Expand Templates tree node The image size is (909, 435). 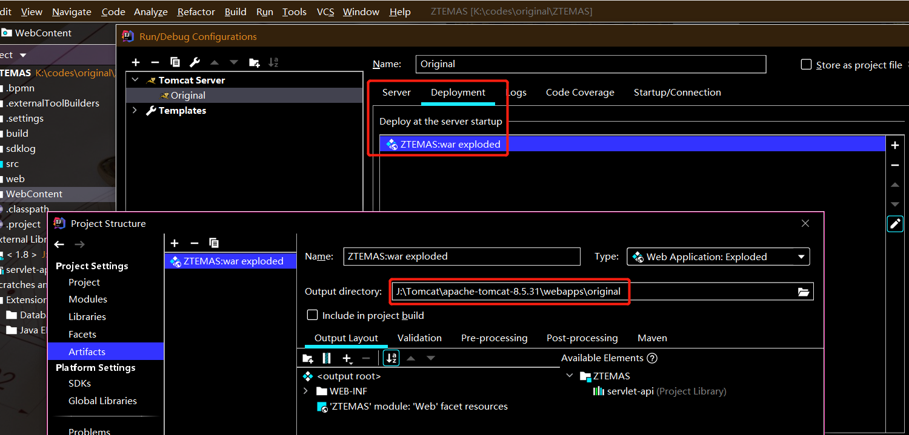click(x=135, y=110)
